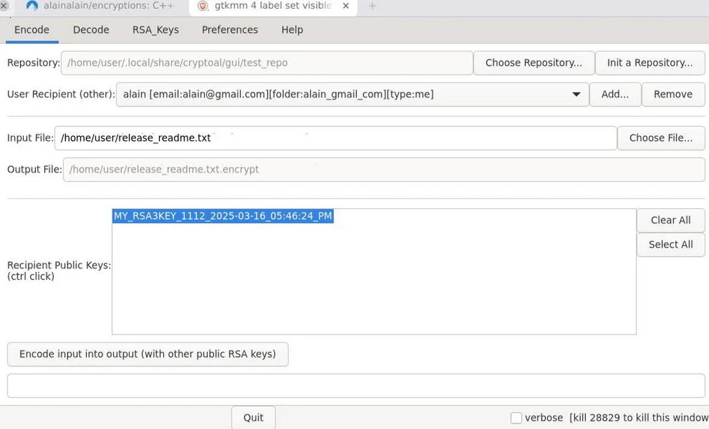This screenshot has height=429, width=709.
Task: Click the Output File path field
Action: click(384, 169)
